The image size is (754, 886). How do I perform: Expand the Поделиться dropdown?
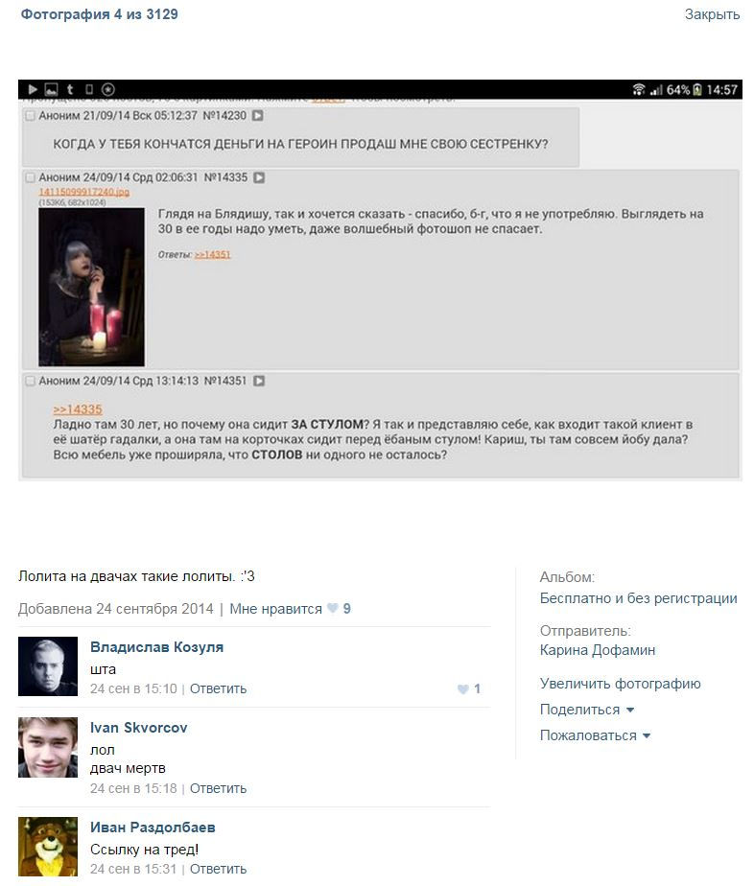(587, 710)
